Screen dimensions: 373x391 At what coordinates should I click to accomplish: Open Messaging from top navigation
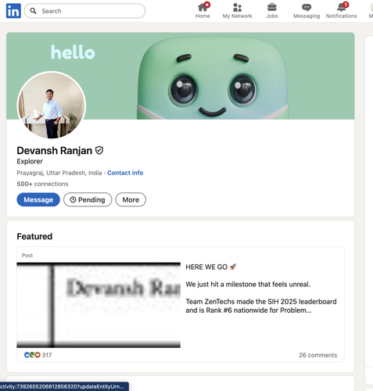tap(307, 11)
